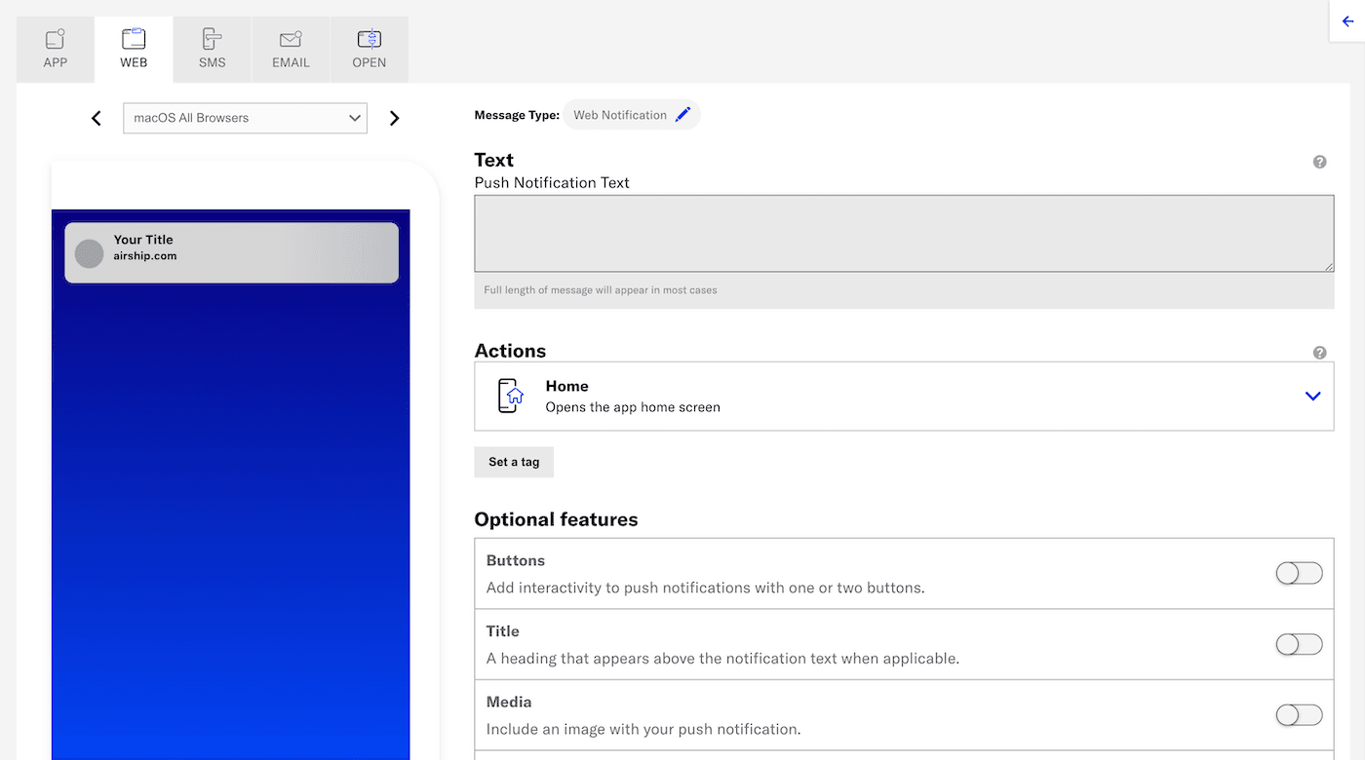Go to next preview with right arrow

point(394,118)
